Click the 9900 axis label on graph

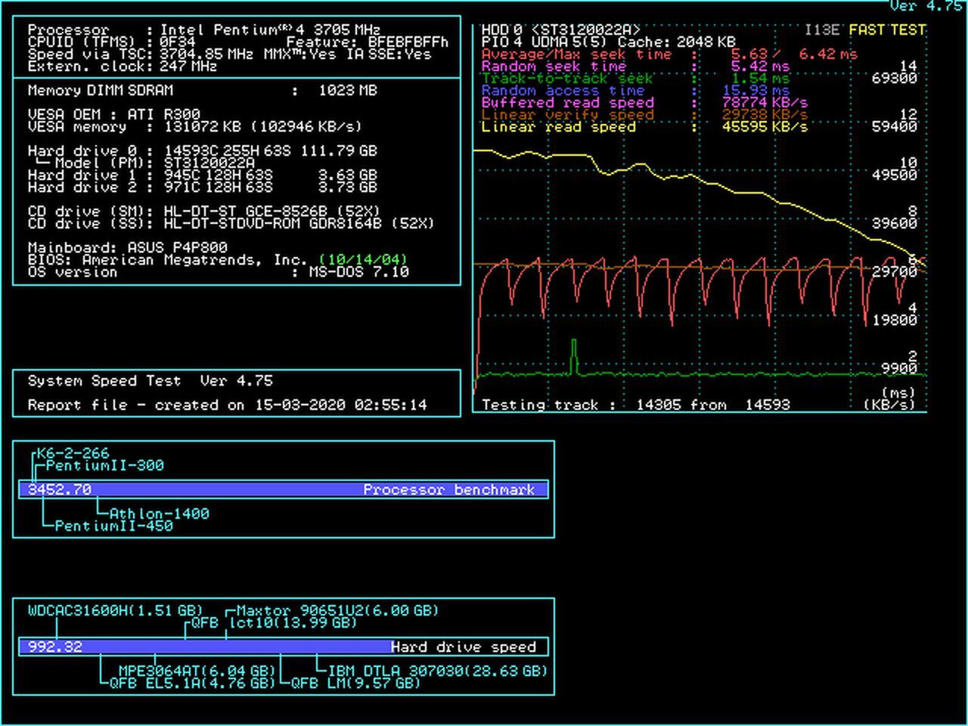[x=899, y=368]
